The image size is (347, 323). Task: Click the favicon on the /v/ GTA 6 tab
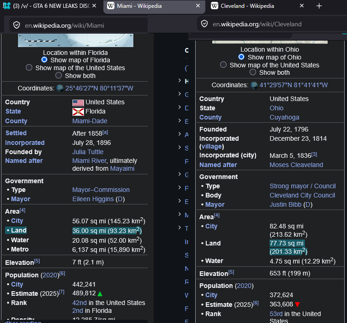[6, 6]
